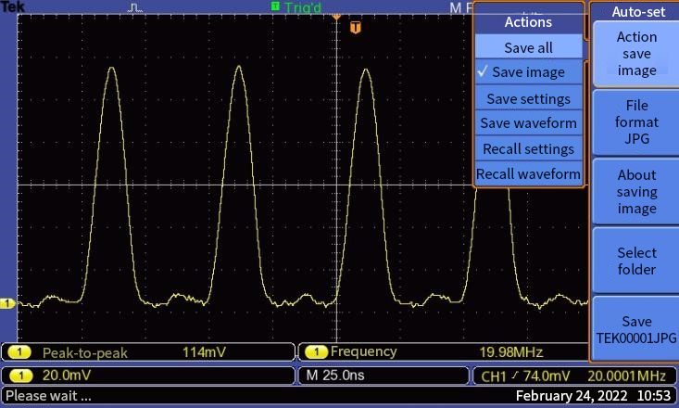This screenshot has height=408, width=679.
Task: Click the orange trigger position T marker
Action: 356,28
